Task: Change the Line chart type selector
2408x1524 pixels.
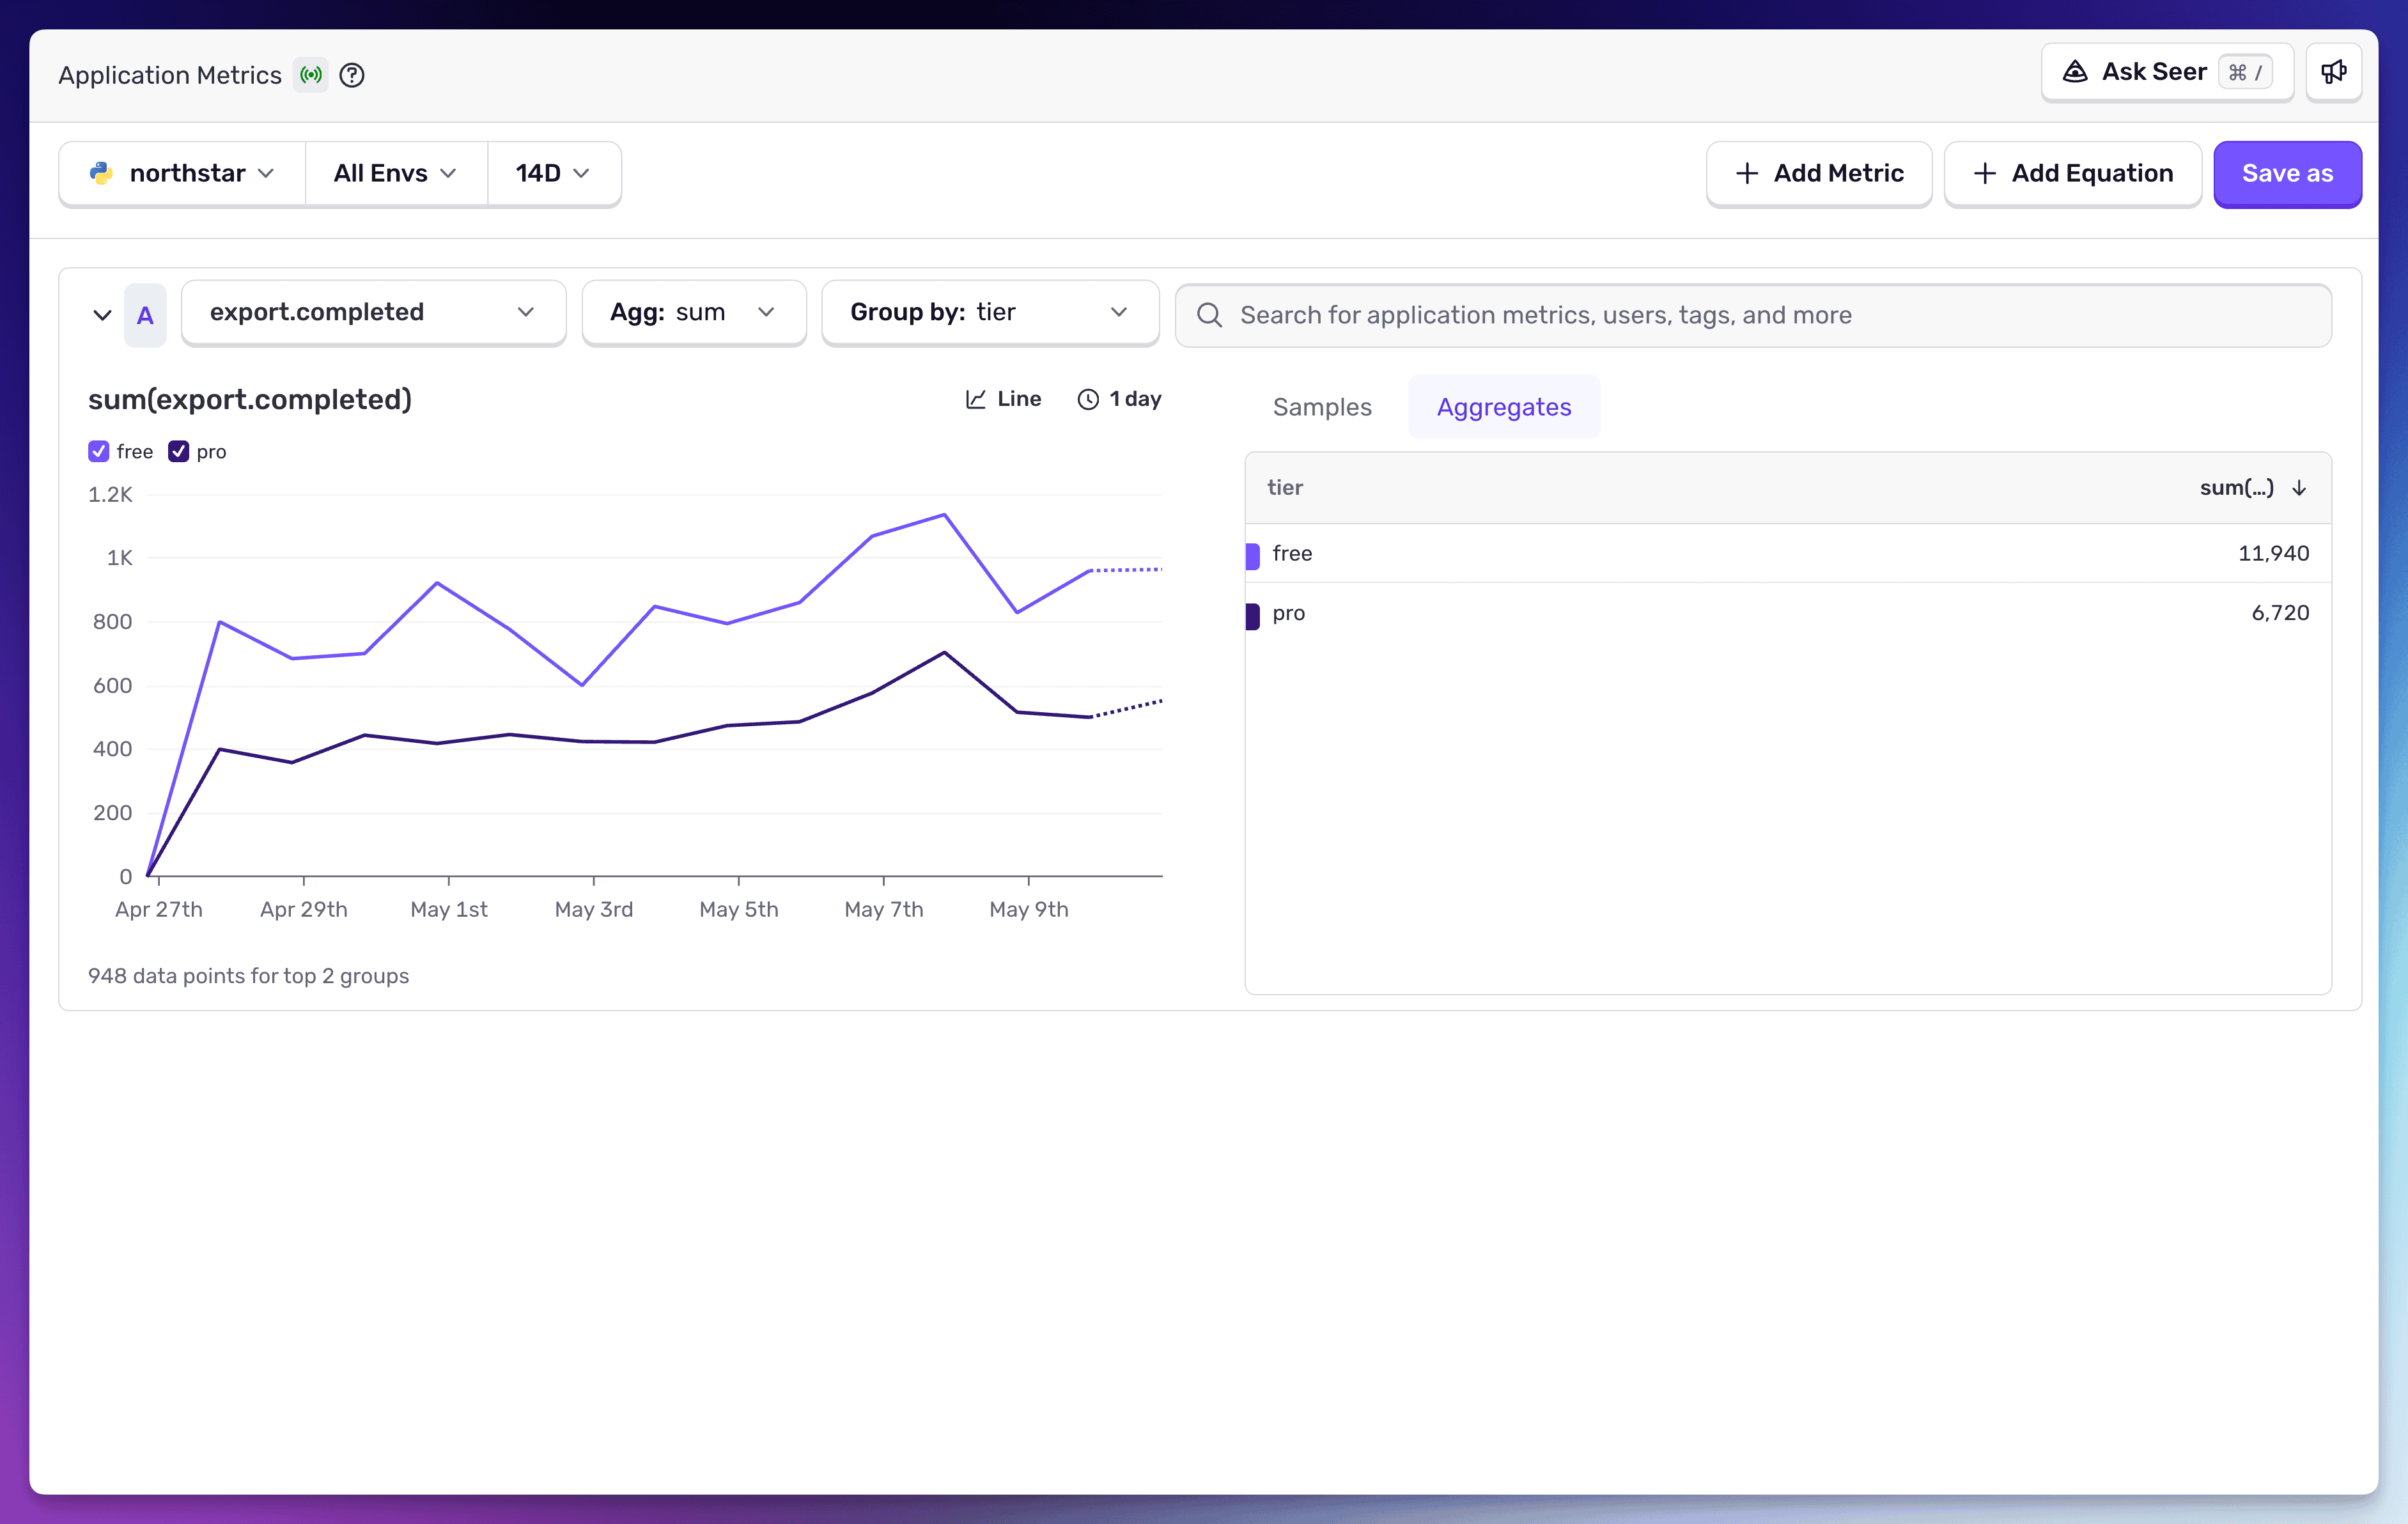Action: click(x=1003, y=399)
